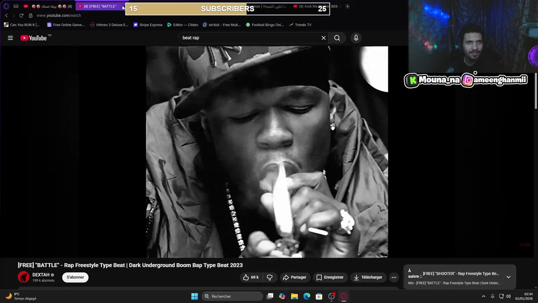Open the 'skribbl - Free Mult...' bookmark

click(222, 25)
